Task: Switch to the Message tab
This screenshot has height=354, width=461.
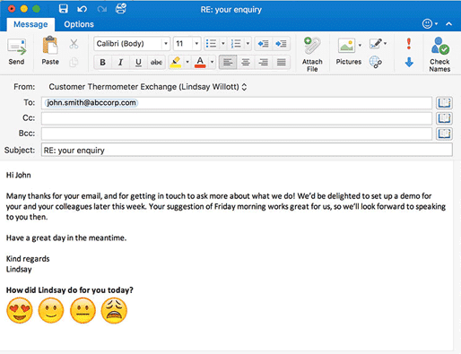Action: click(x=30, y=24)
